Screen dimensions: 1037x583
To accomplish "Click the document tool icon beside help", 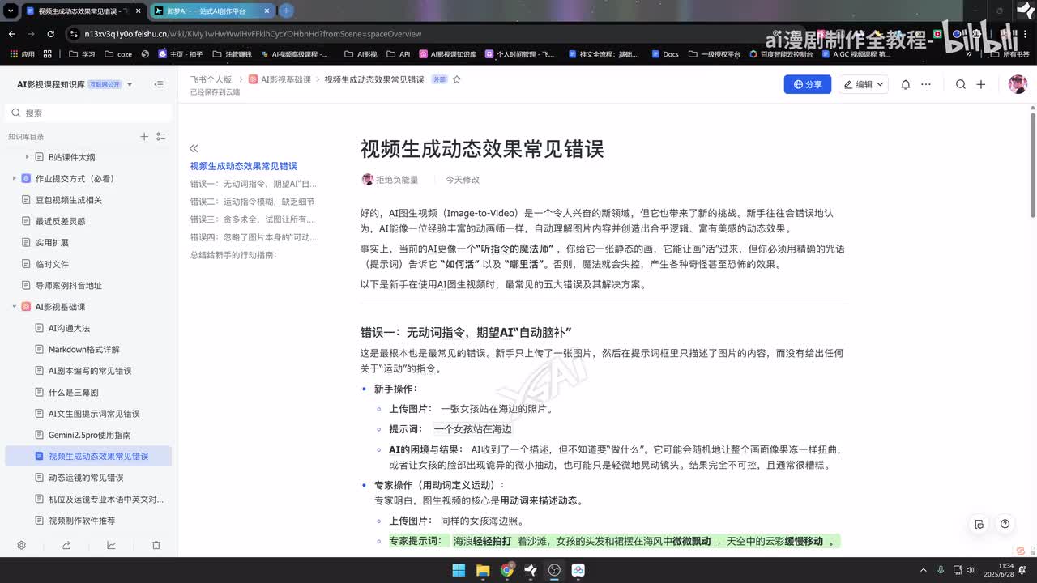I will click(x=979, y=524).
